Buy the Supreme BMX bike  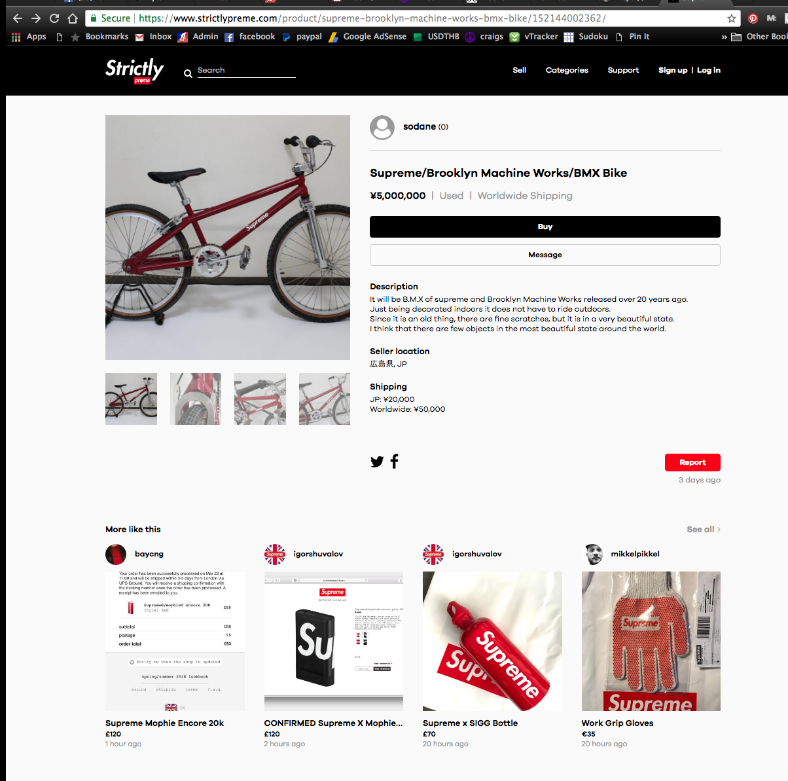[x=545, y=227]
